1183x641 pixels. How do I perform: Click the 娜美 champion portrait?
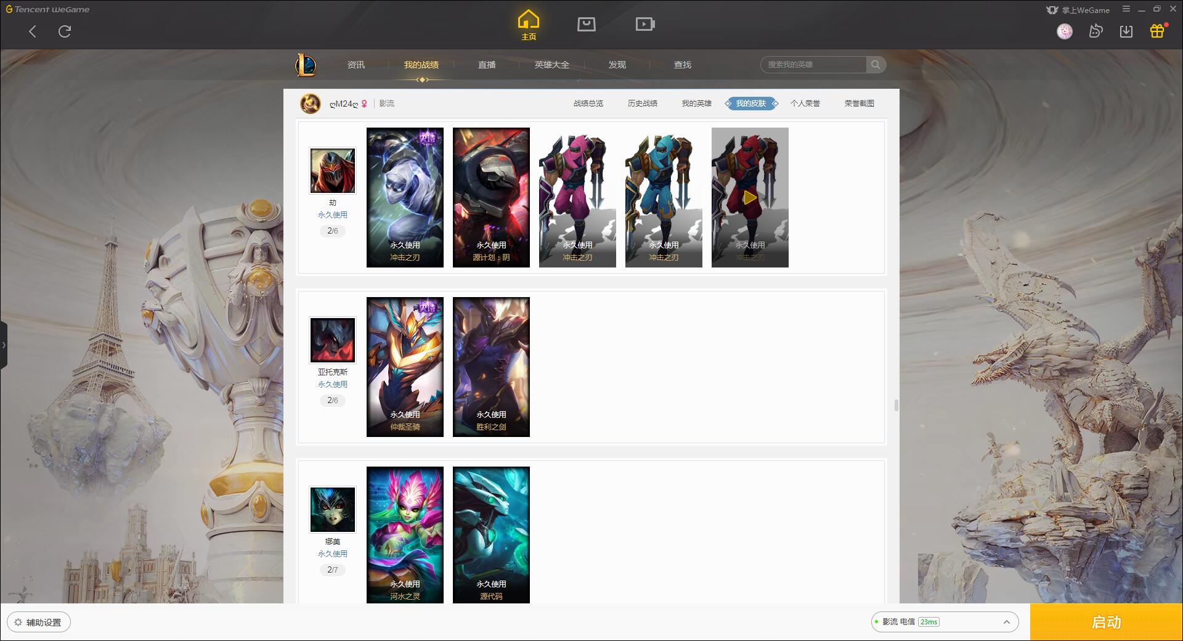tap(333, 510)
